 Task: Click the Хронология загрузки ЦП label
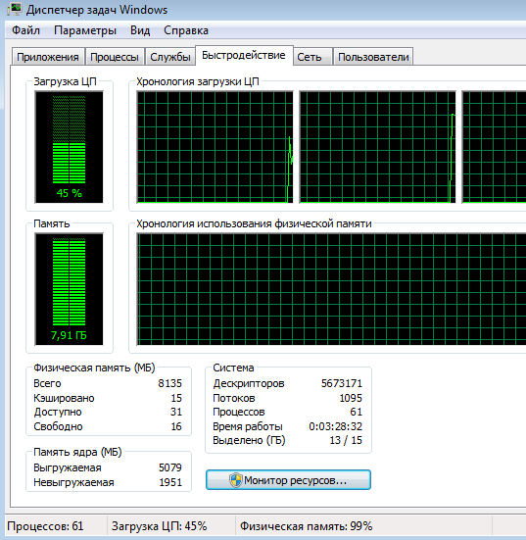pos(198,81)
